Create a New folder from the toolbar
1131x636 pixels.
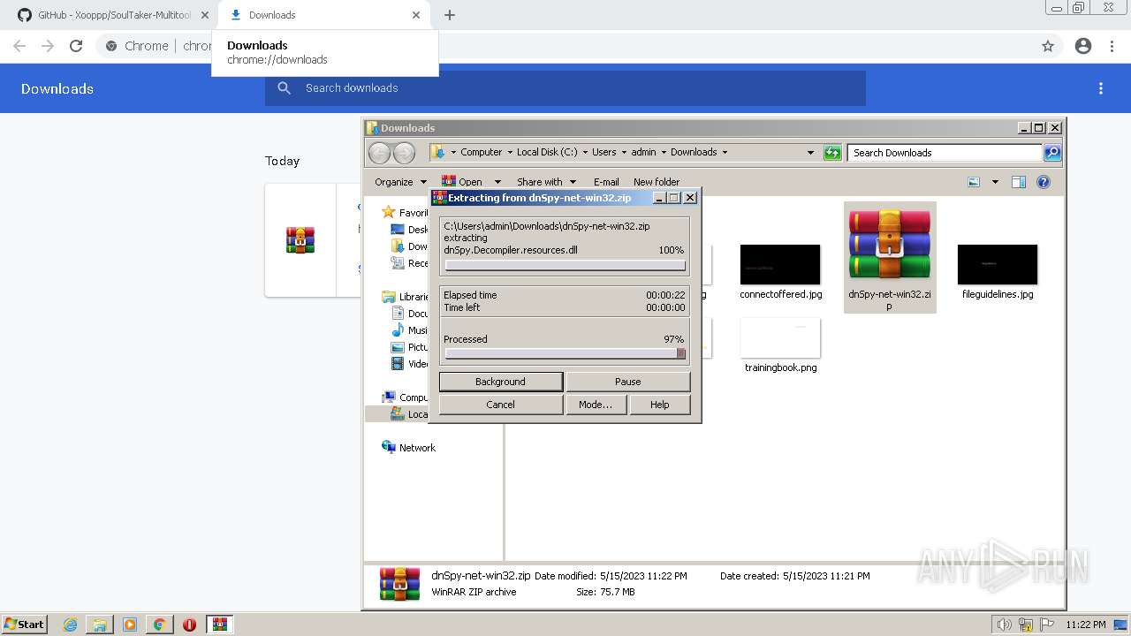[657, 182]
